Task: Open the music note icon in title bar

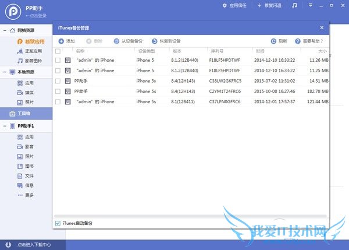Action: tap(294, 5)
